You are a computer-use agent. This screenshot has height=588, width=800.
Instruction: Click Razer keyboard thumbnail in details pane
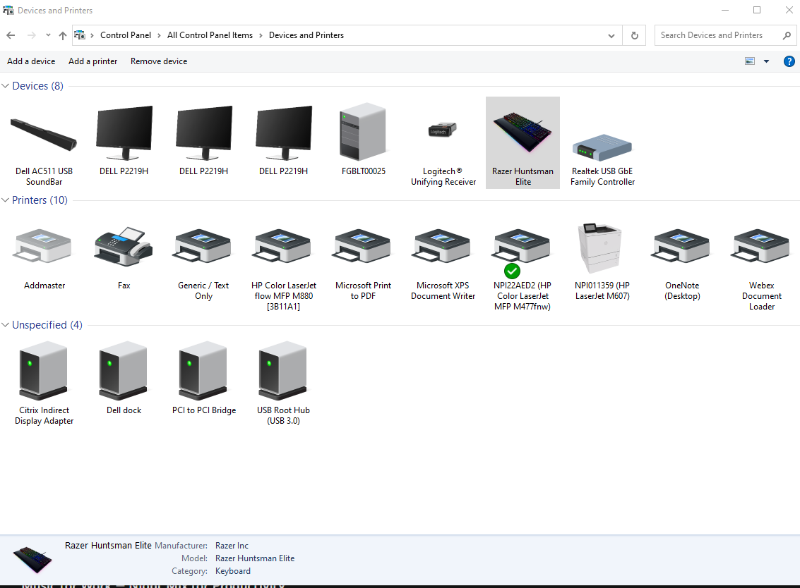pos(32,559)
